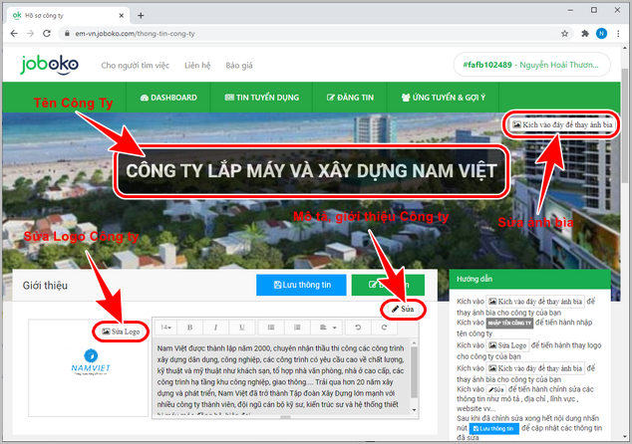
Task: Open the paragraph alignment dropdown
Action: 327,328
